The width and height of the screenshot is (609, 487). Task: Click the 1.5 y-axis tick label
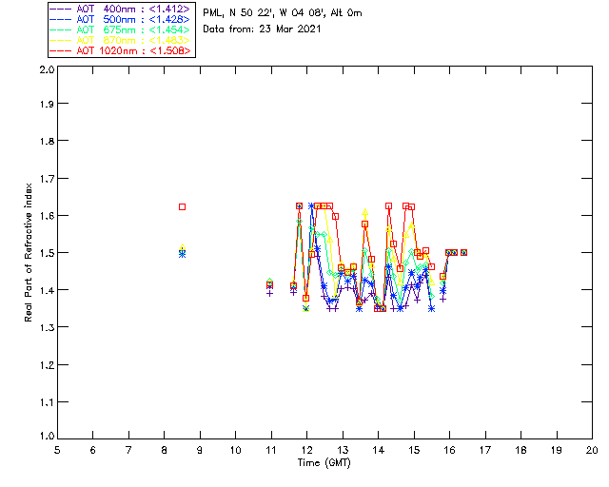click(45, 253)
